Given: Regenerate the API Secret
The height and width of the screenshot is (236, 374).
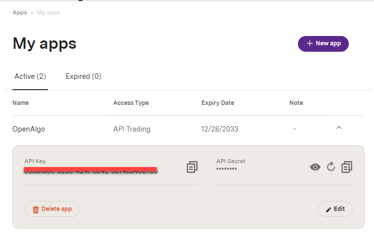Looking at the screenshot, I should [331, 168].
